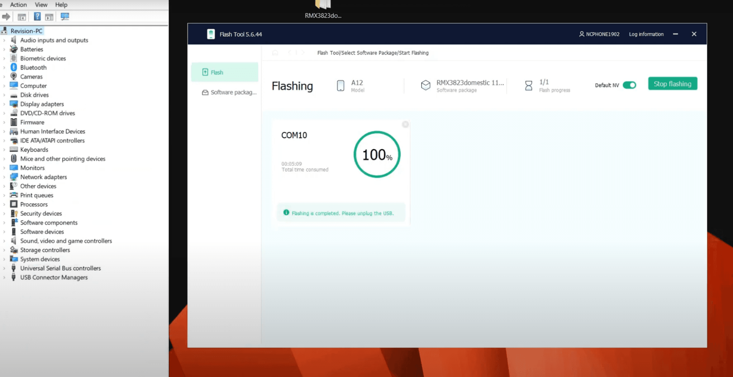
Task: Select IDE ATA/ATAPI controllers
Action: click(x=52, y=141)
